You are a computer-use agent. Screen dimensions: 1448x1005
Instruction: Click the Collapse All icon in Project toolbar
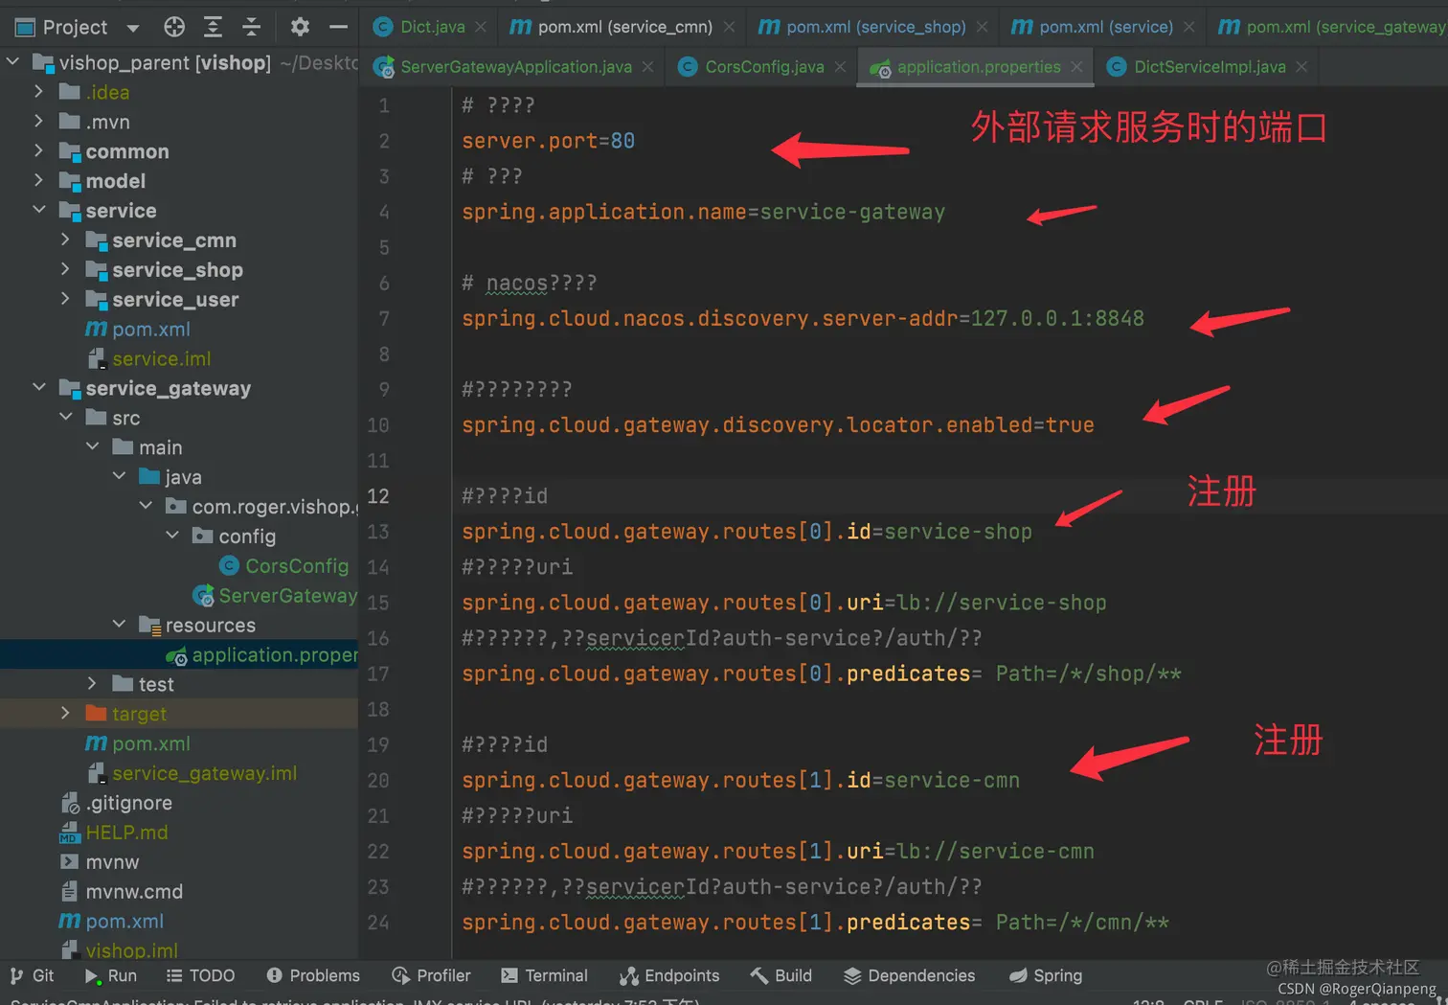click(251, 27)
